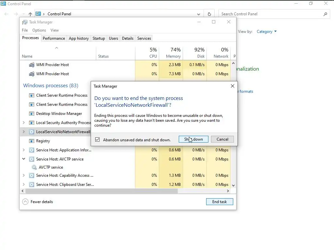Sort by the Memory column header

coord(171,53)
